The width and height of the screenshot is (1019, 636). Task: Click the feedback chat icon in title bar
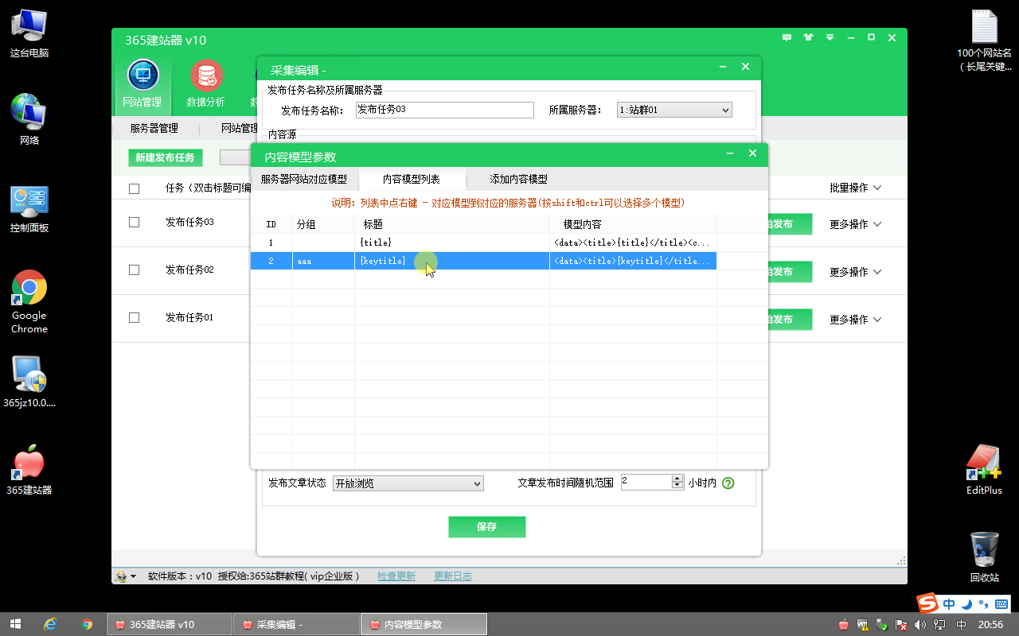787,37
